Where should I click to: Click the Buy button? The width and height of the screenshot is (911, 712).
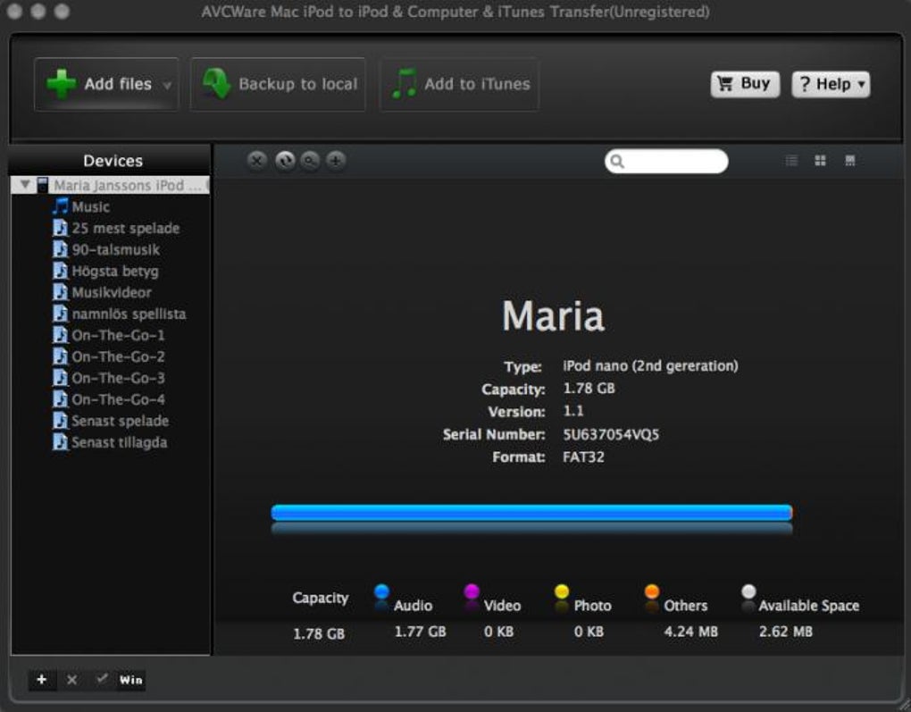tap(745, 84)
